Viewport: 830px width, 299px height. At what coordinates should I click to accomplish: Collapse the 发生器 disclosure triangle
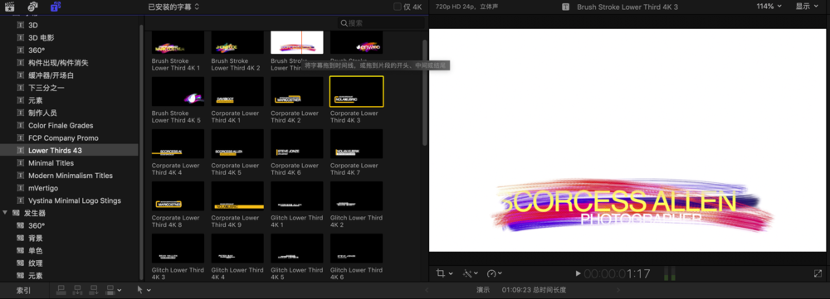click(5, 213)
